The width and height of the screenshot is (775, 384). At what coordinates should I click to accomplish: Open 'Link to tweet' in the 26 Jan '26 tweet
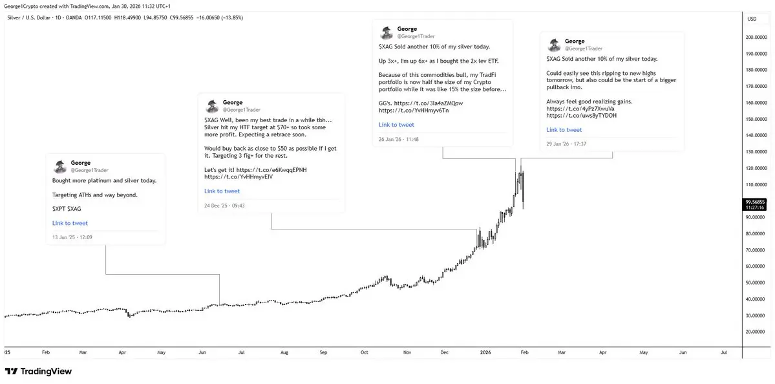pyautogui.click(x=396, y=125)
